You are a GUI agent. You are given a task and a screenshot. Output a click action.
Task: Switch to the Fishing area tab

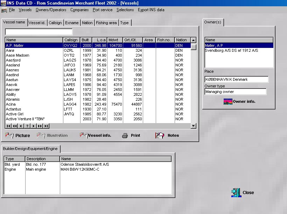(106, 23)
